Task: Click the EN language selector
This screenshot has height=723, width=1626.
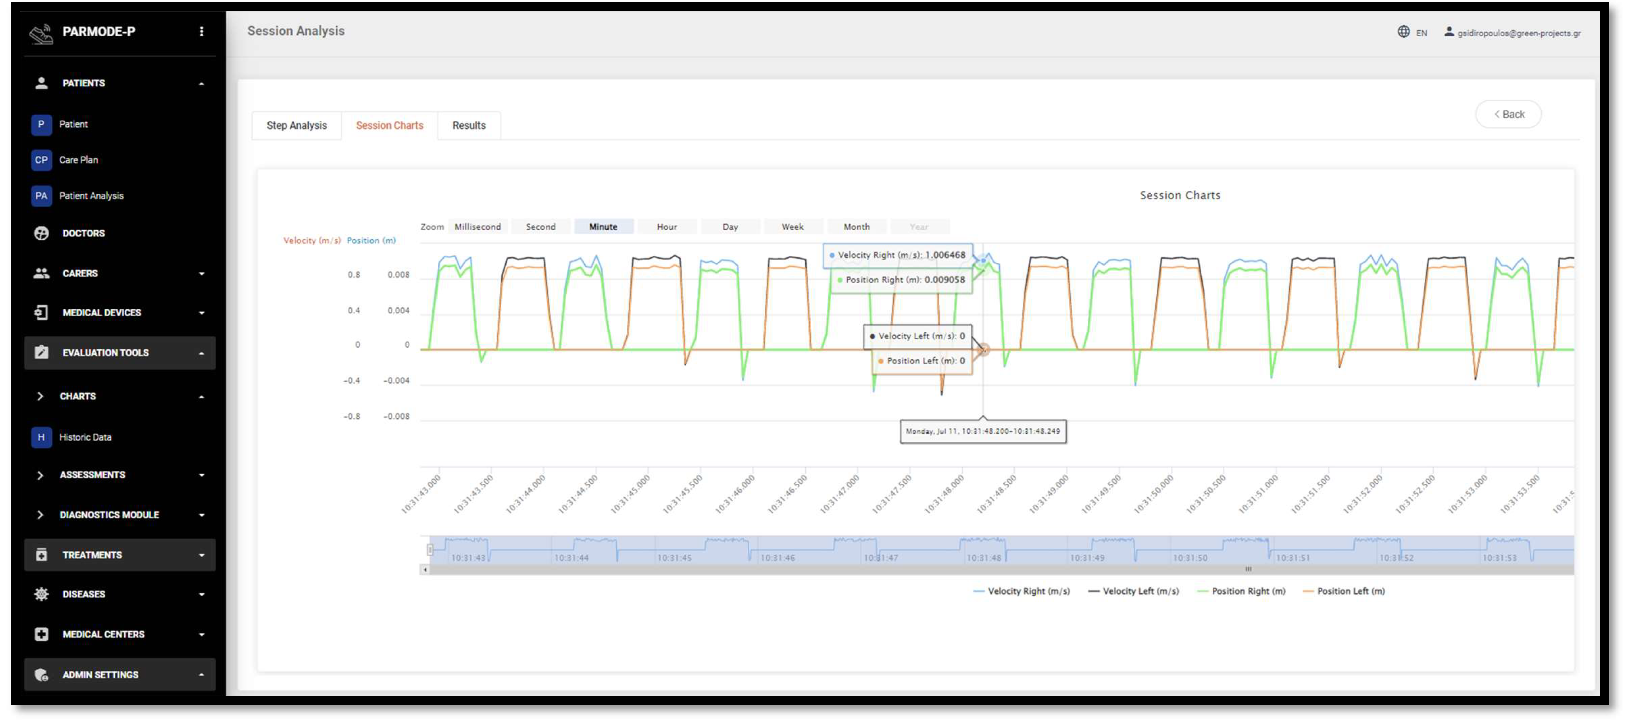Action: pyautogui.click(x=1422, y=33)
